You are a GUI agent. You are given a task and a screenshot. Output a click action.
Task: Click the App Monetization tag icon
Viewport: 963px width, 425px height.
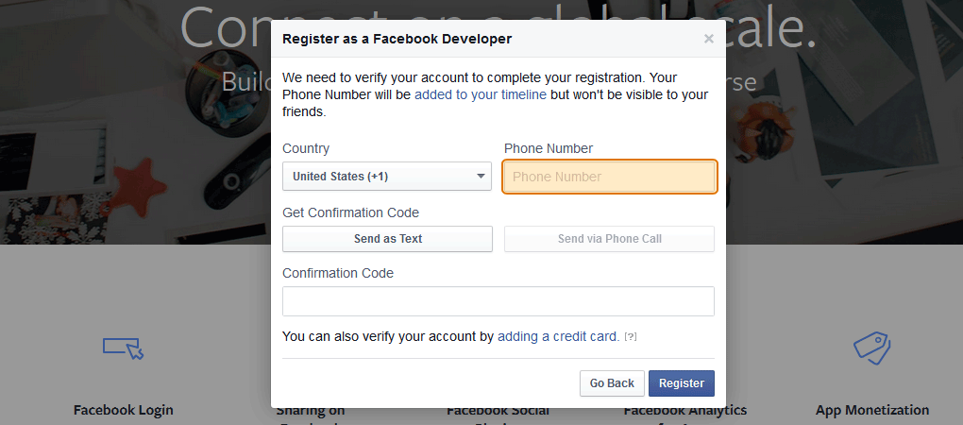(x=871, y=348)
